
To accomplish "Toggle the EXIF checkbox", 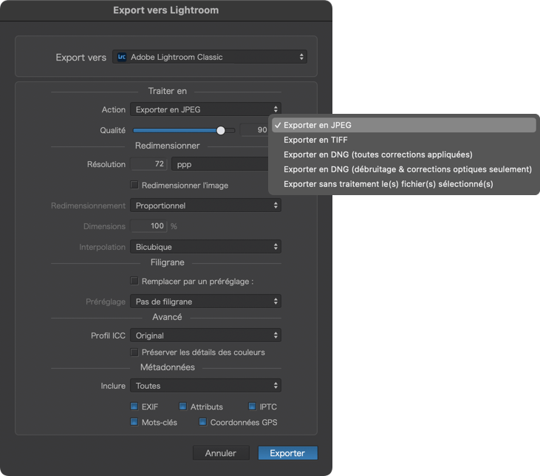I will pos(134,407).
